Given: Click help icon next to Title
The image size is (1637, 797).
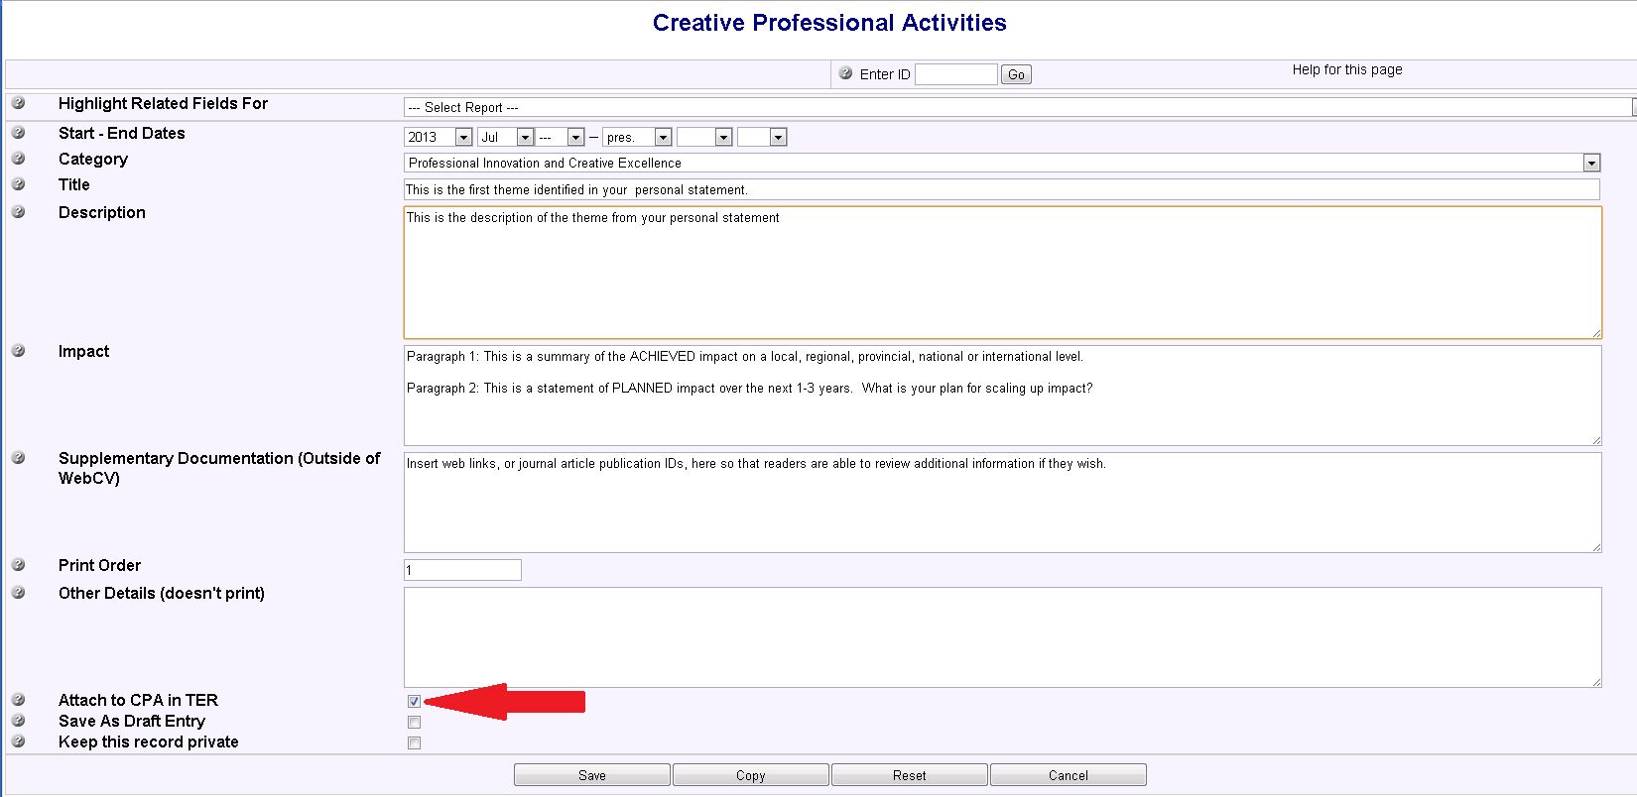Looking at the screenshot, I should pos(18,184).
